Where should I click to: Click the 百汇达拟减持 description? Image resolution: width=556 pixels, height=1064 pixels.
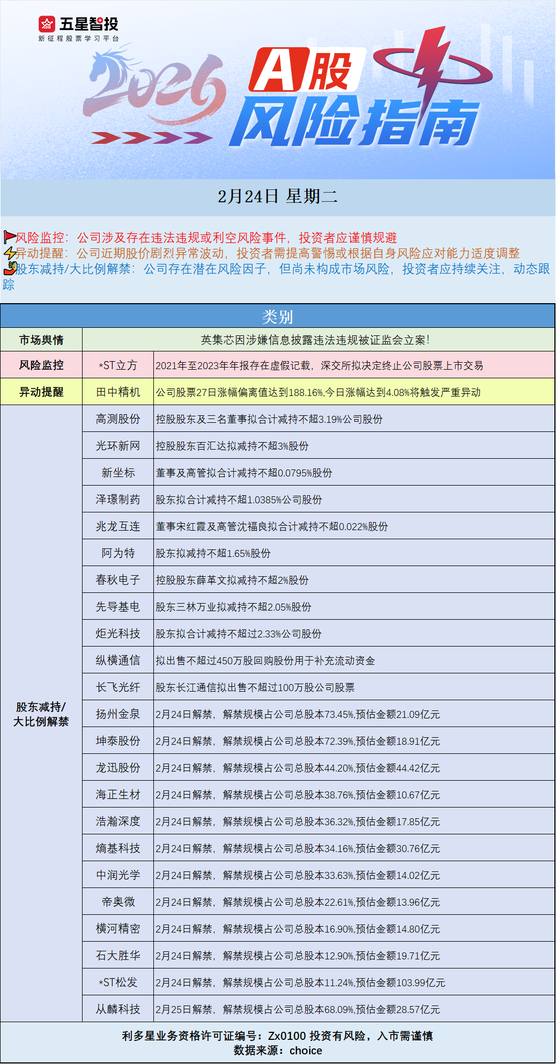click(x=232, y=446)
